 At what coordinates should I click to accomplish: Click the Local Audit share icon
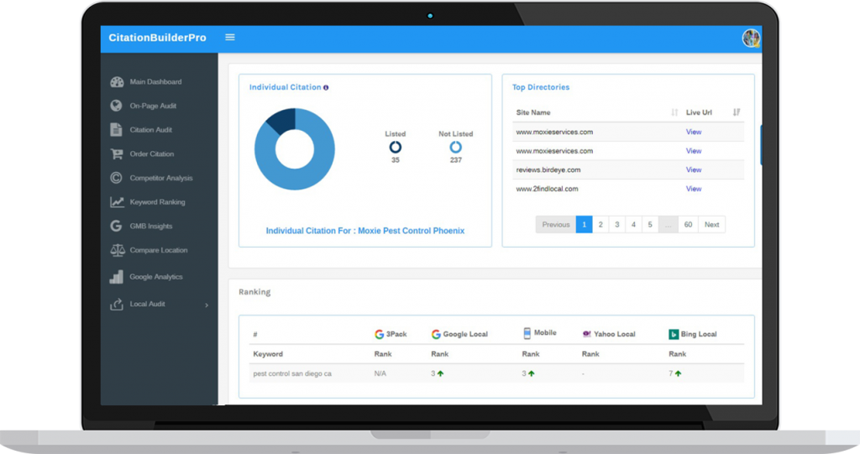pyautogui.click(x=116, y=304)
